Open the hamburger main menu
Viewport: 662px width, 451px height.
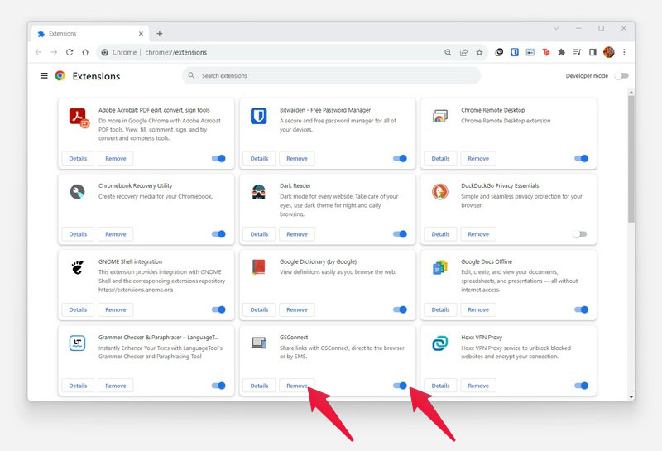[44, 75]
